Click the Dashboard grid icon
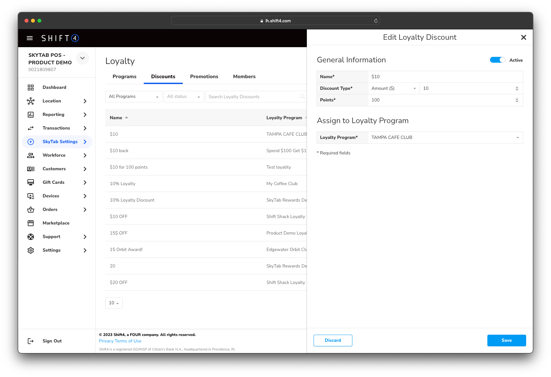Screen dimensions: 551x377 (31, 88)
